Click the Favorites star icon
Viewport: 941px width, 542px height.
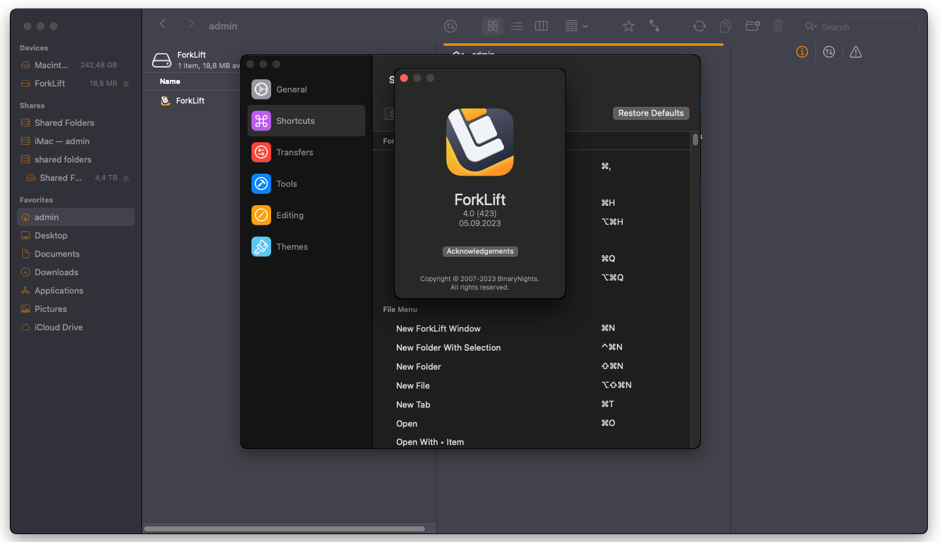click(629, 26)
